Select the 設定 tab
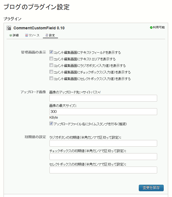The height and width of the screenshot is (197, 172). [x=50, y=35]
